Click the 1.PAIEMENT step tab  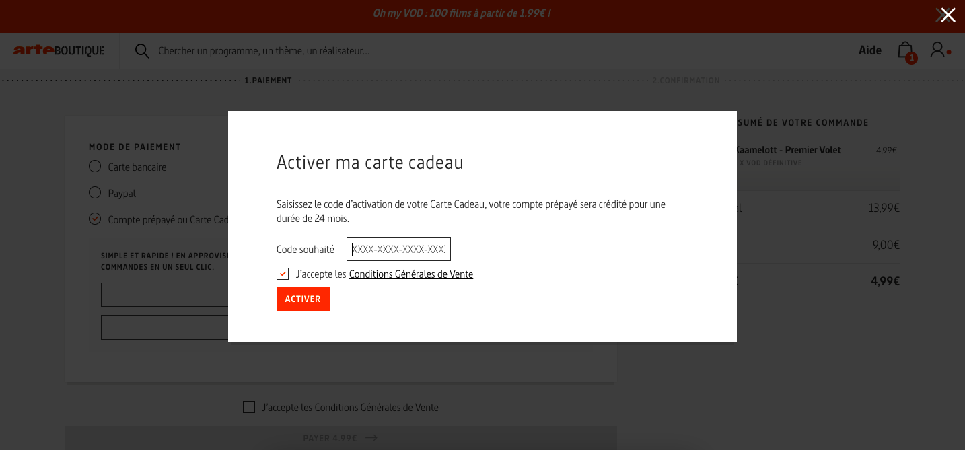click(x=268, y=81)
